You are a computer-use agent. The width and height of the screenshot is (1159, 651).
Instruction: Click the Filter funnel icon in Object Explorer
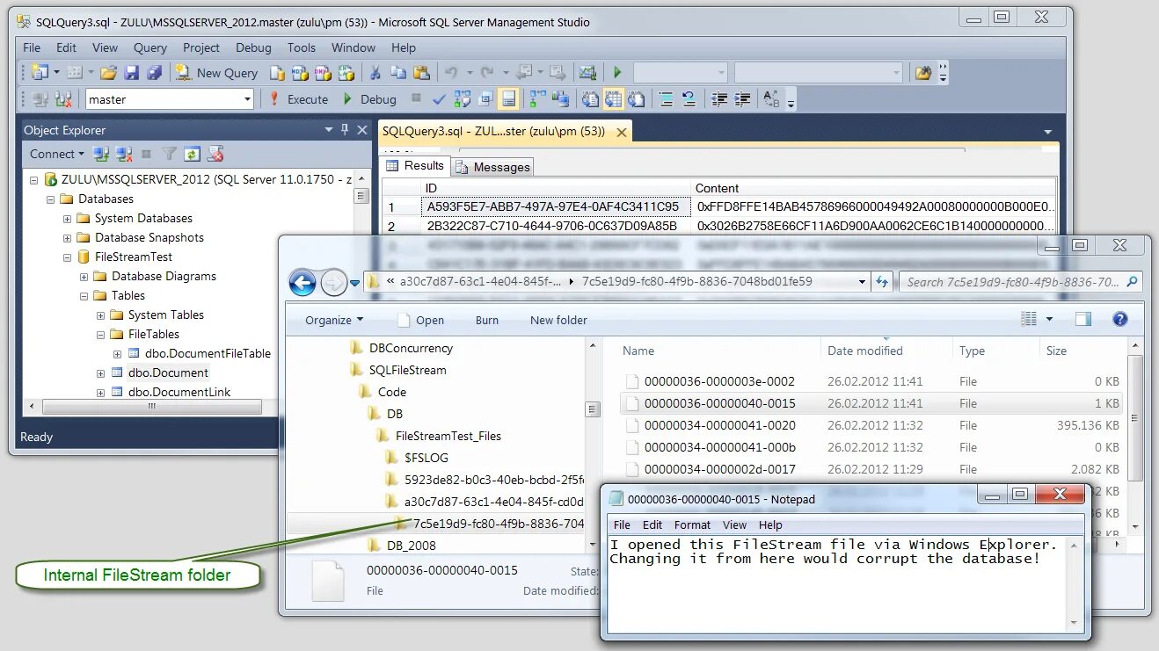pyautogui.click(x=169, y=154)
